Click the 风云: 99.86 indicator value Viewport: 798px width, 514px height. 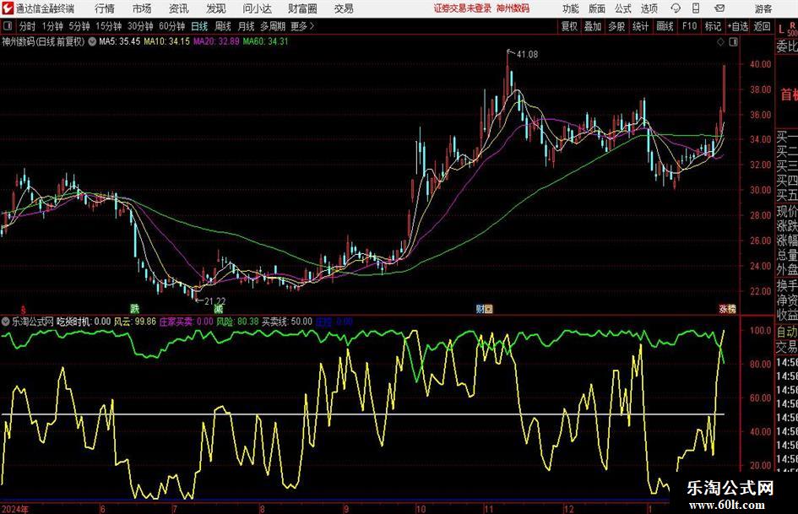click(x=135, y=322)
